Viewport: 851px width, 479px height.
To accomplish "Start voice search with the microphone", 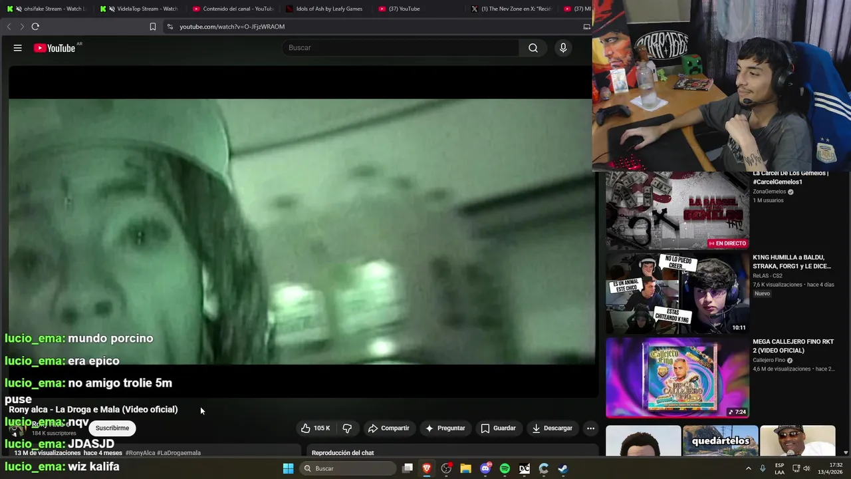I will click(x=563, y=48).
